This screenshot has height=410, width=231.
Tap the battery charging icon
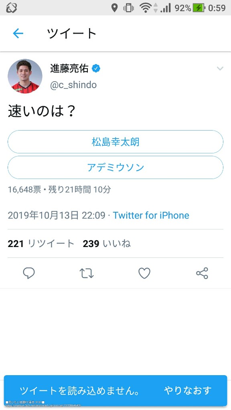pos(199,8)
